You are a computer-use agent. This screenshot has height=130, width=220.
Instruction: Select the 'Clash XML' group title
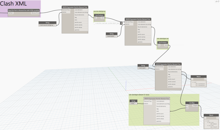click(13, 4)
